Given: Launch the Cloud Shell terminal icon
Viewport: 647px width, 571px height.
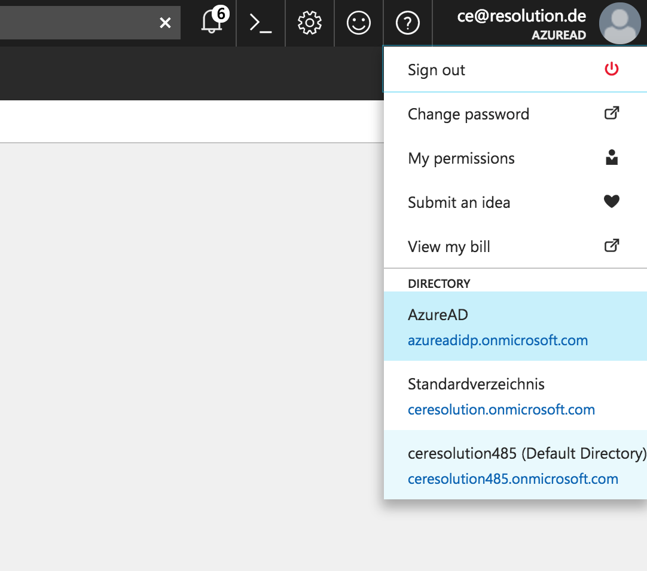Looking at the screenshot, I should pyautogui.click(x=260, y=23).
